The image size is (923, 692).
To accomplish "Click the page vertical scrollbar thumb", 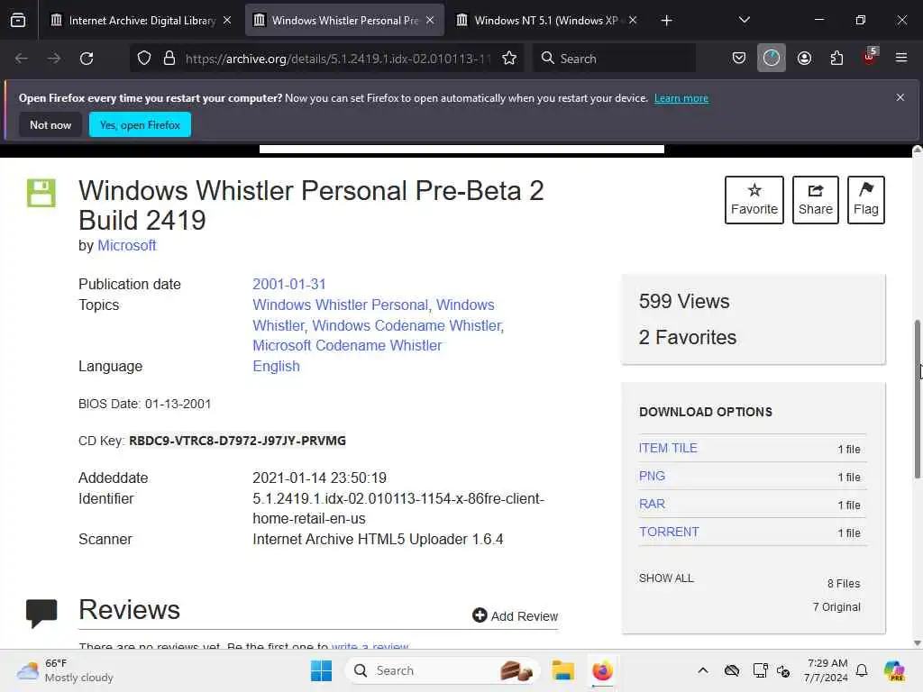I will click(917, 399).
